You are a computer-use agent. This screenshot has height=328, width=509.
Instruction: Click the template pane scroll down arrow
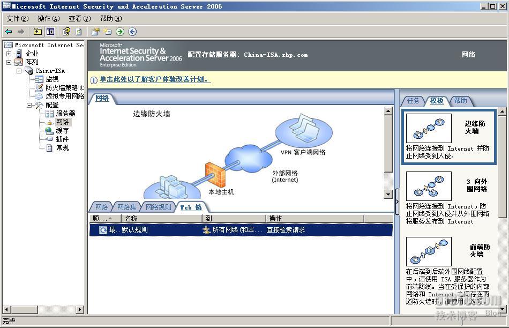tap(502, 309)
